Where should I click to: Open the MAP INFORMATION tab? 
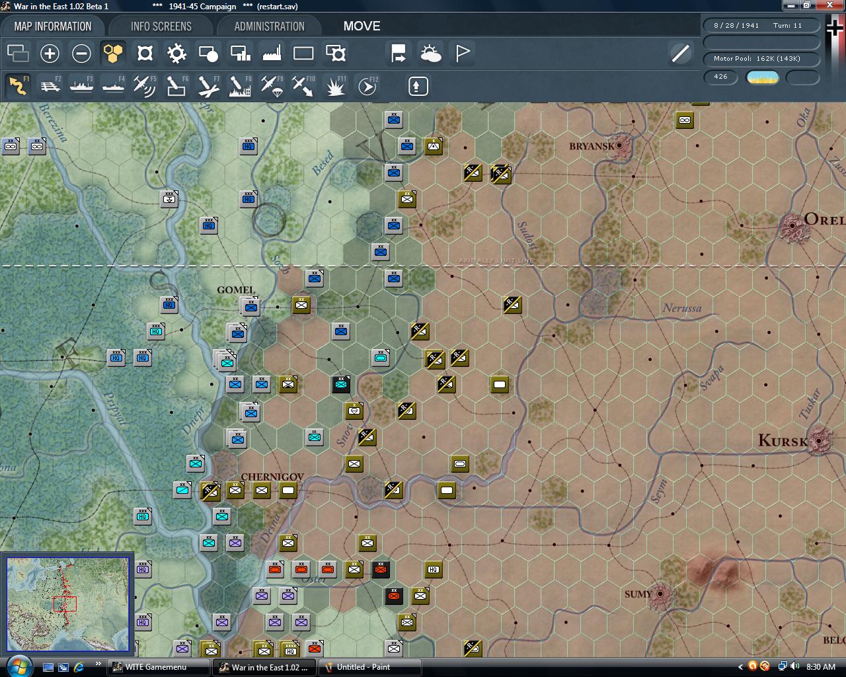(x=53, y=26)
